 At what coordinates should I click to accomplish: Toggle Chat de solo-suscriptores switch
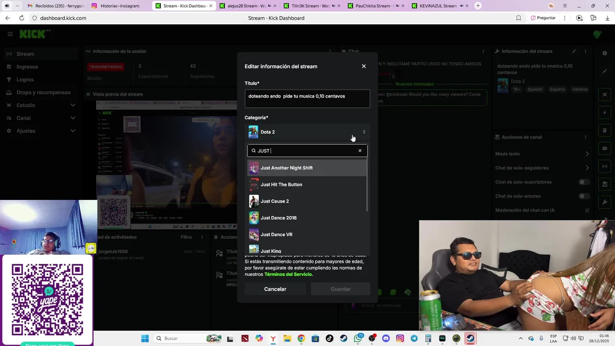[584, 182]
